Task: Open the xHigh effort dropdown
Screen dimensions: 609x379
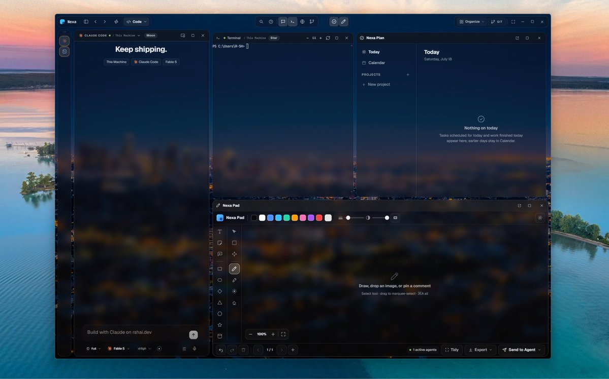Action: (x=144, y=349)
